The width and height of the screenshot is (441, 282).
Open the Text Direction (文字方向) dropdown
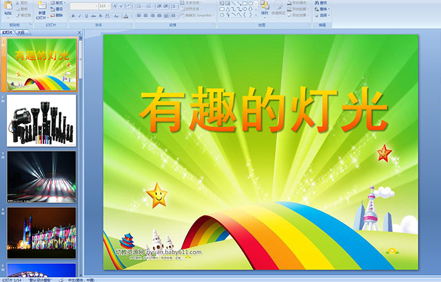192,3
